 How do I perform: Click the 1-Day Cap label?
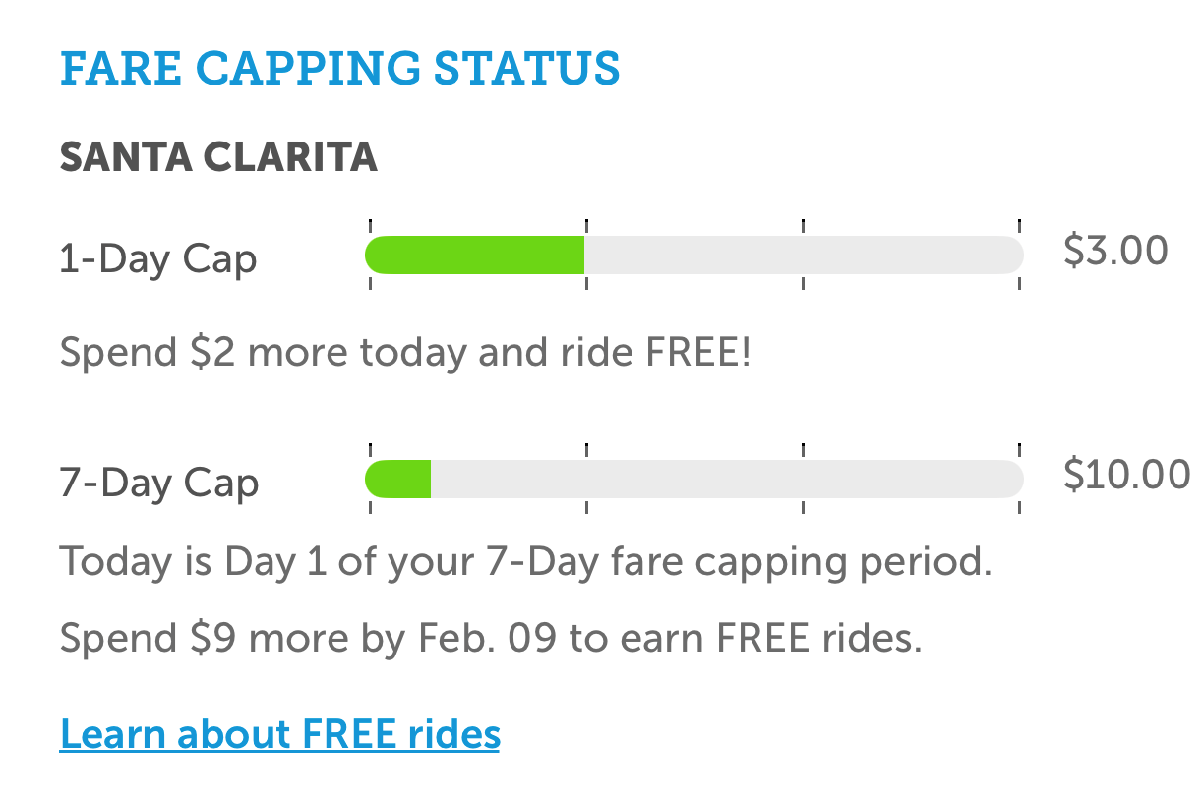pyautogui.click(x=158, y=258)
